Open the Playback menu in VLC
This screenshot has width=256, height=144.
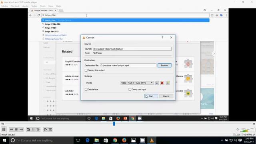click(x=15, y=6)
